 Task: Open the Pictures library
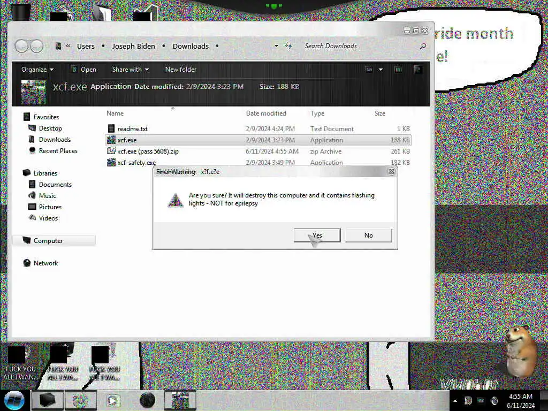coord(50,207)
